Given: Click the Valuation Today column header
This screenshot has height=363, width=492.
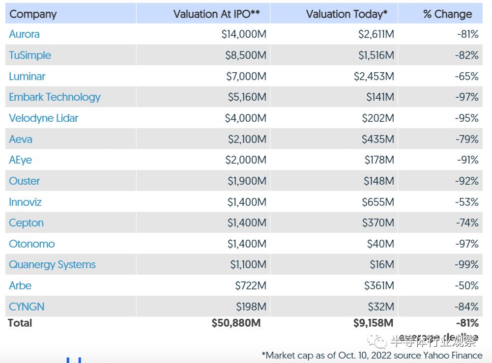Looking at the screenshot, I should pyautogui.click(x=347, y=14).
